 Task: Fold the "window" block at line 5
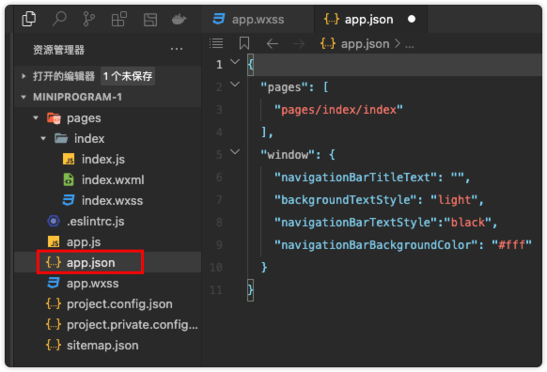[x=235, y=151]
